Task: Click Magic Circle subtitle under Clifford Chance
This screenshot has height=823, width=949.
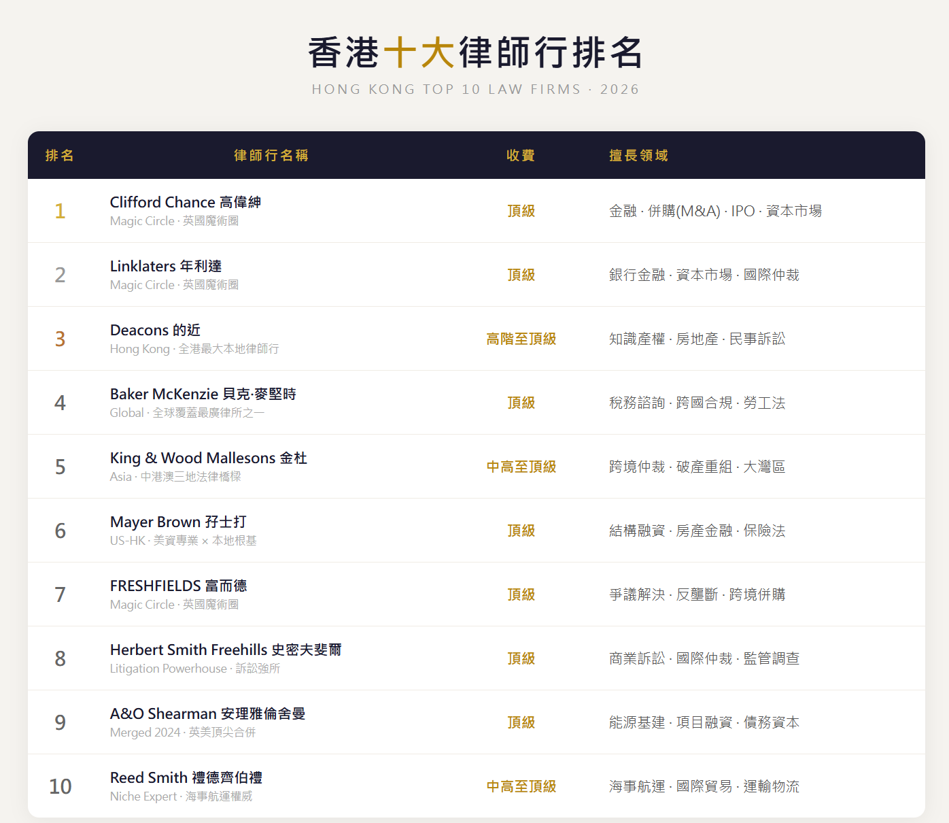Action: [174, 221]
